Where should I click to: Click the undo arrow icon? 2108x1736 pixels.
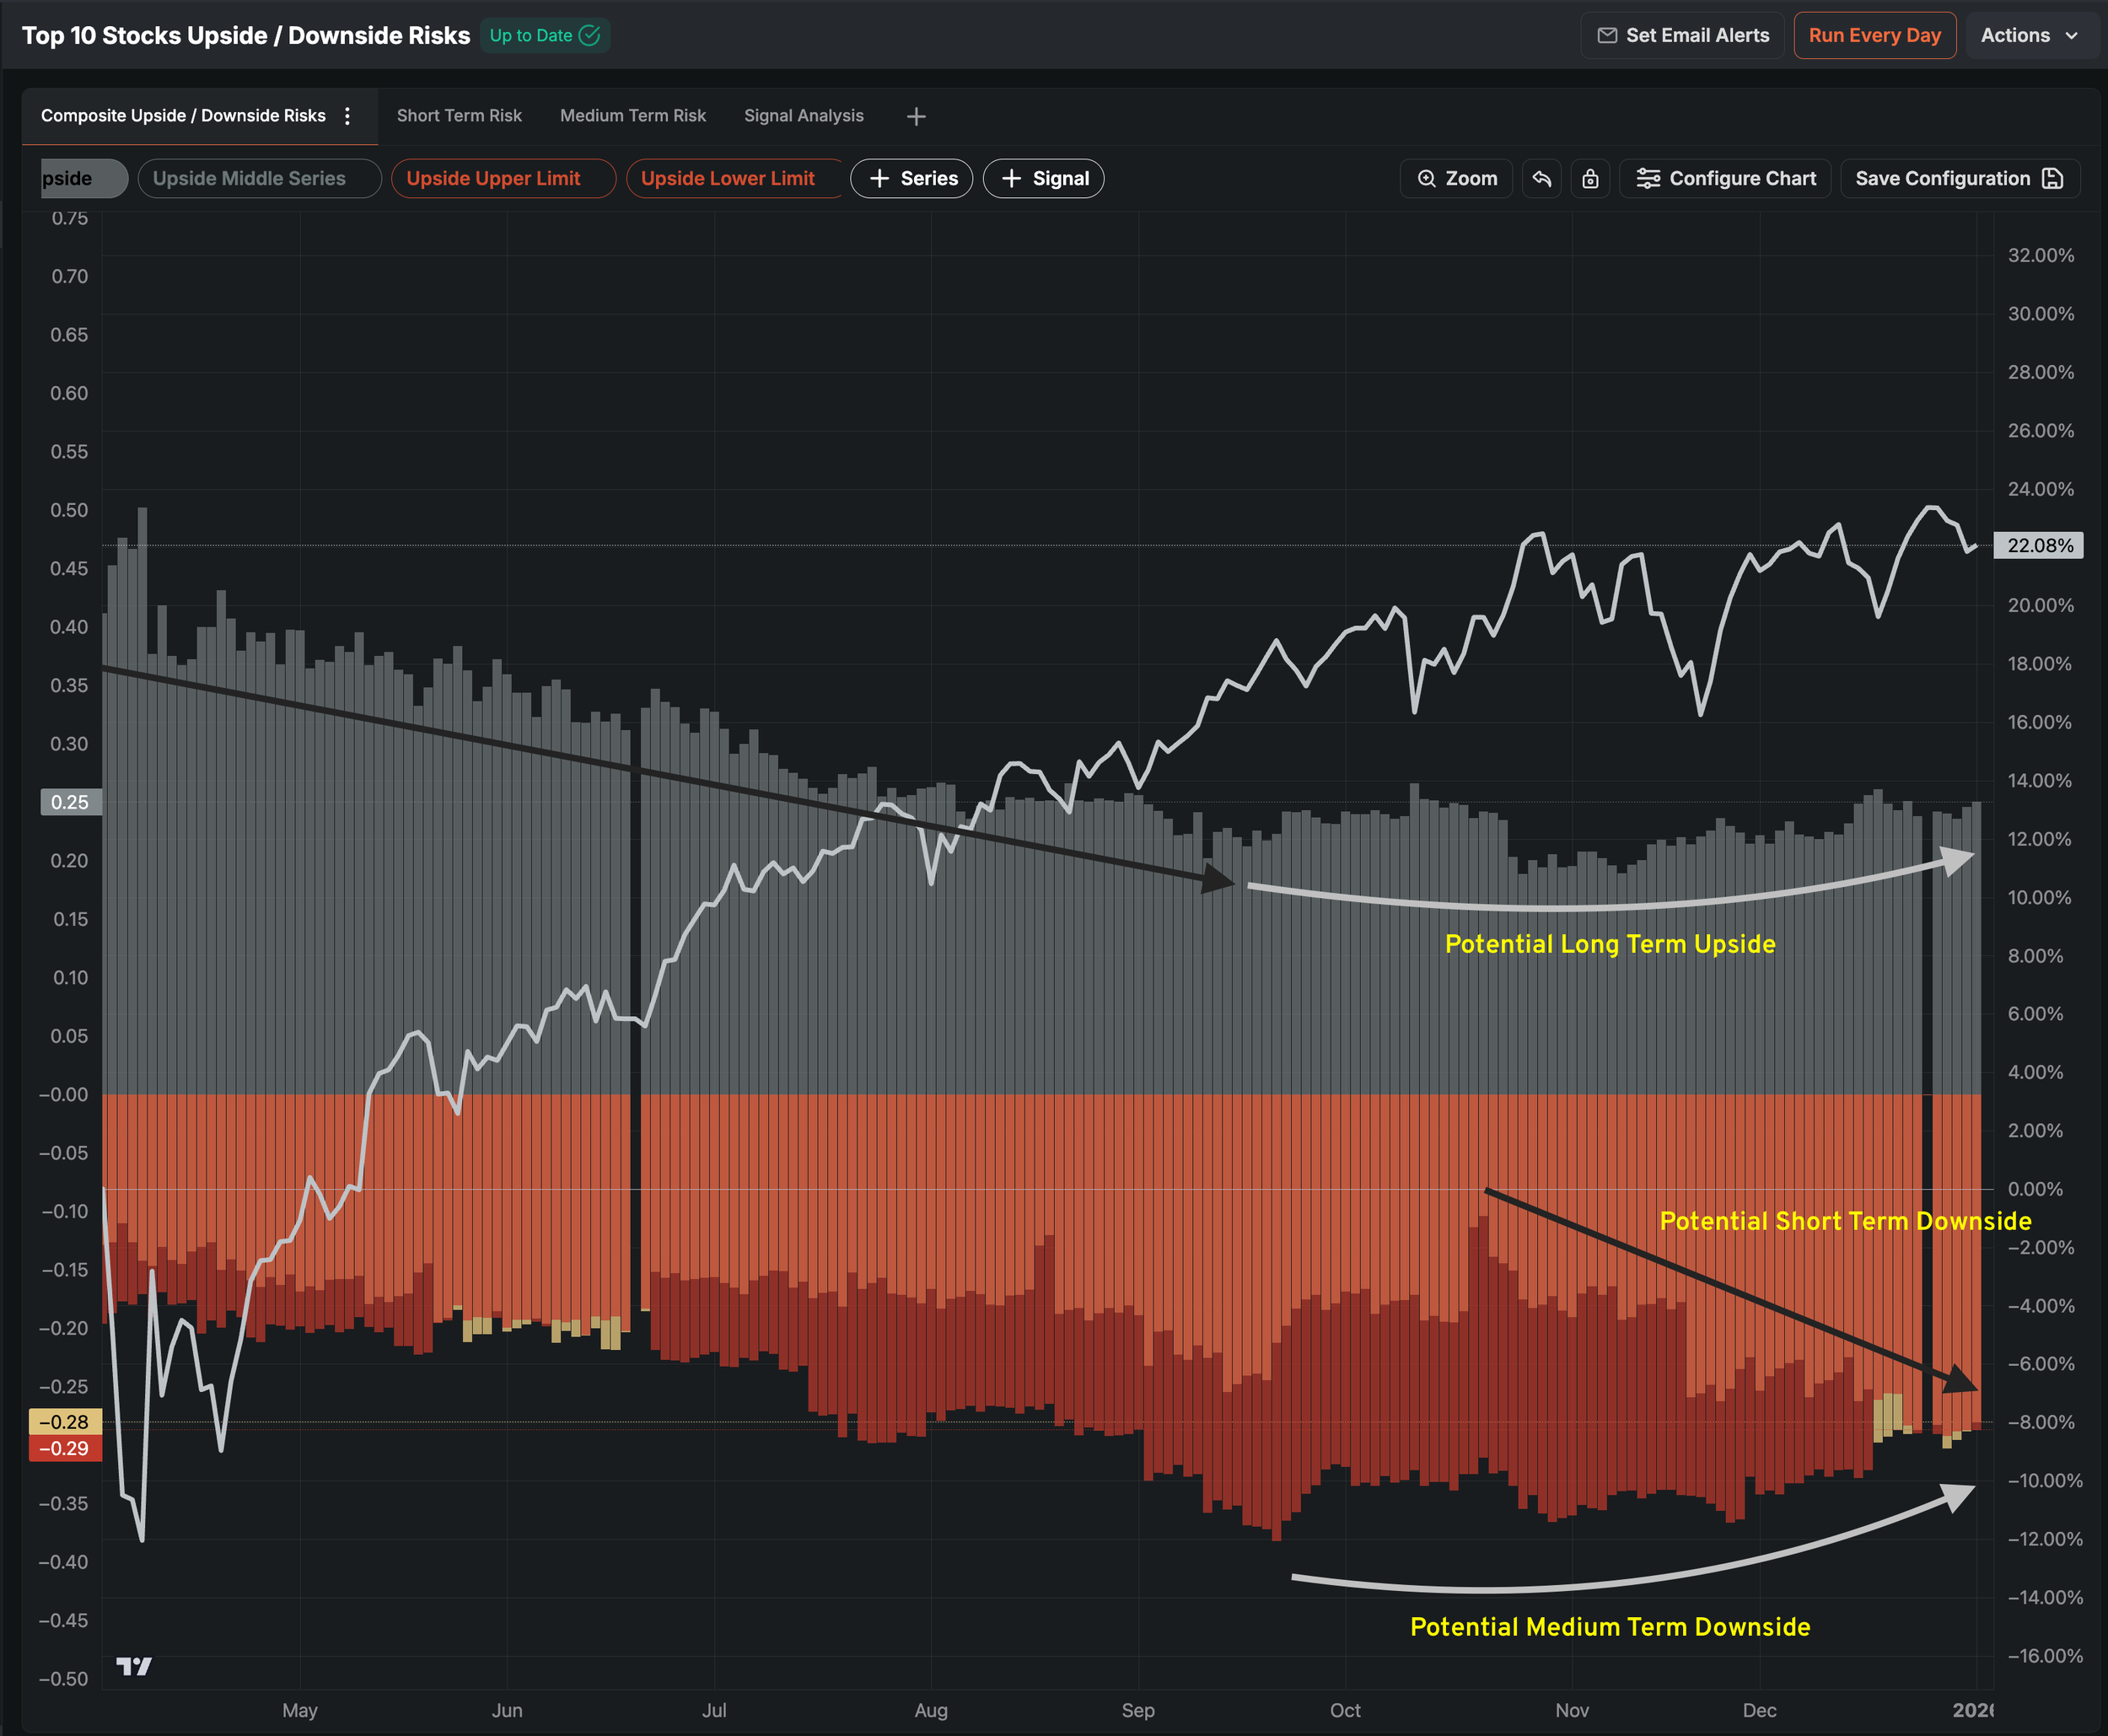[x=1541, y=179]
